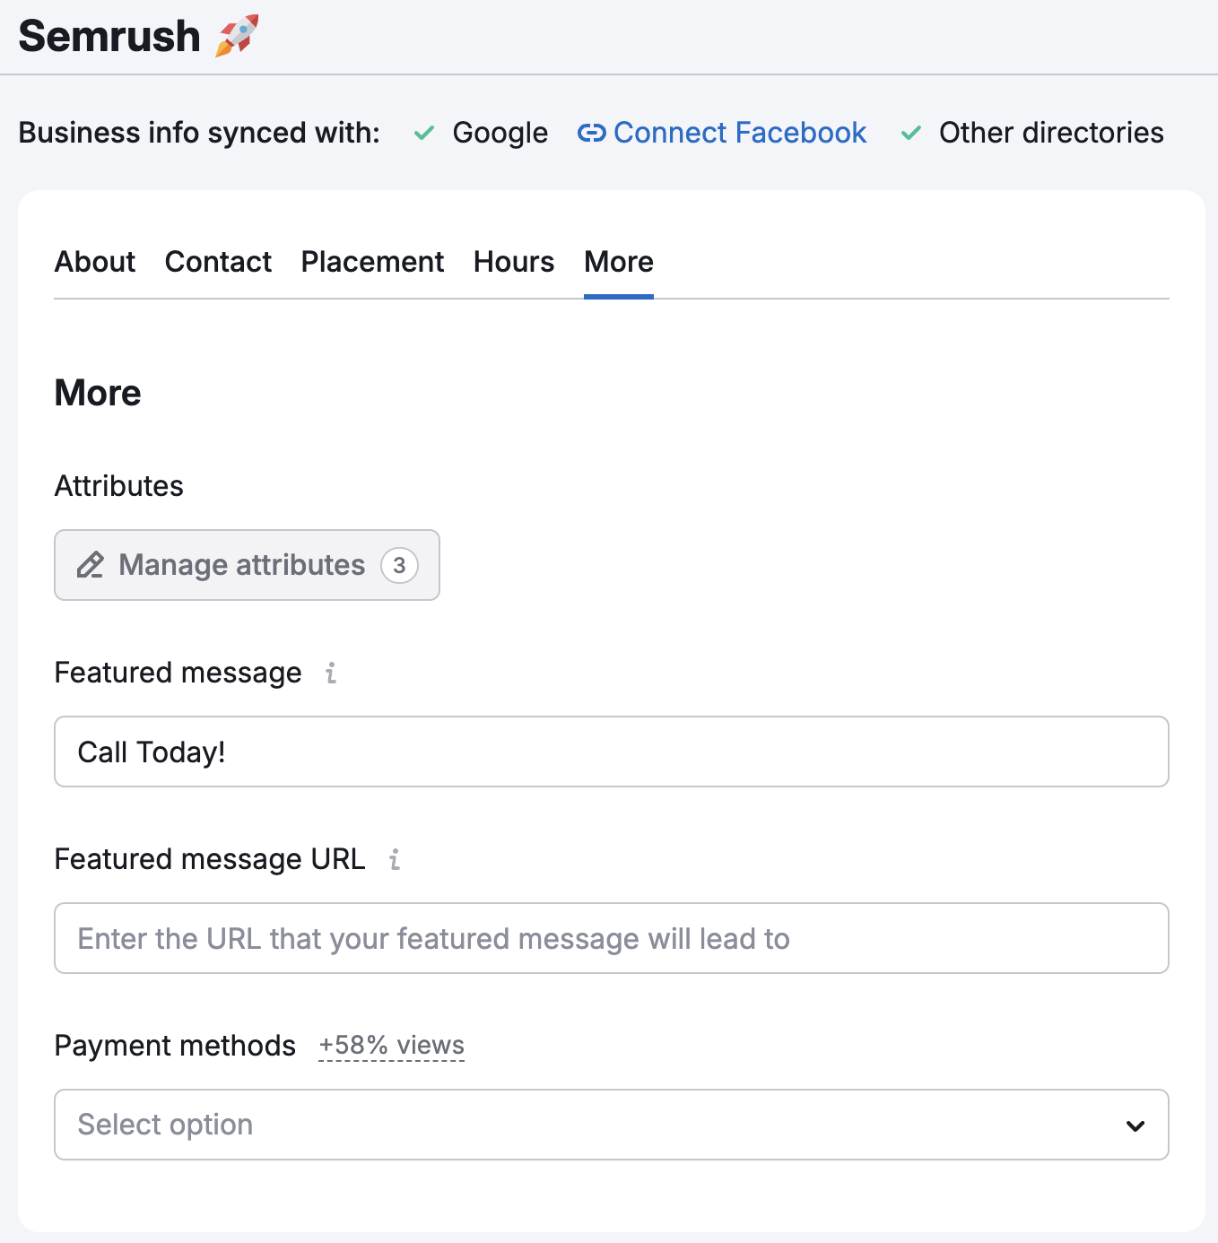Select the Hours tab
This screenshot has width=1218, height=1243.
click(514, 262)
